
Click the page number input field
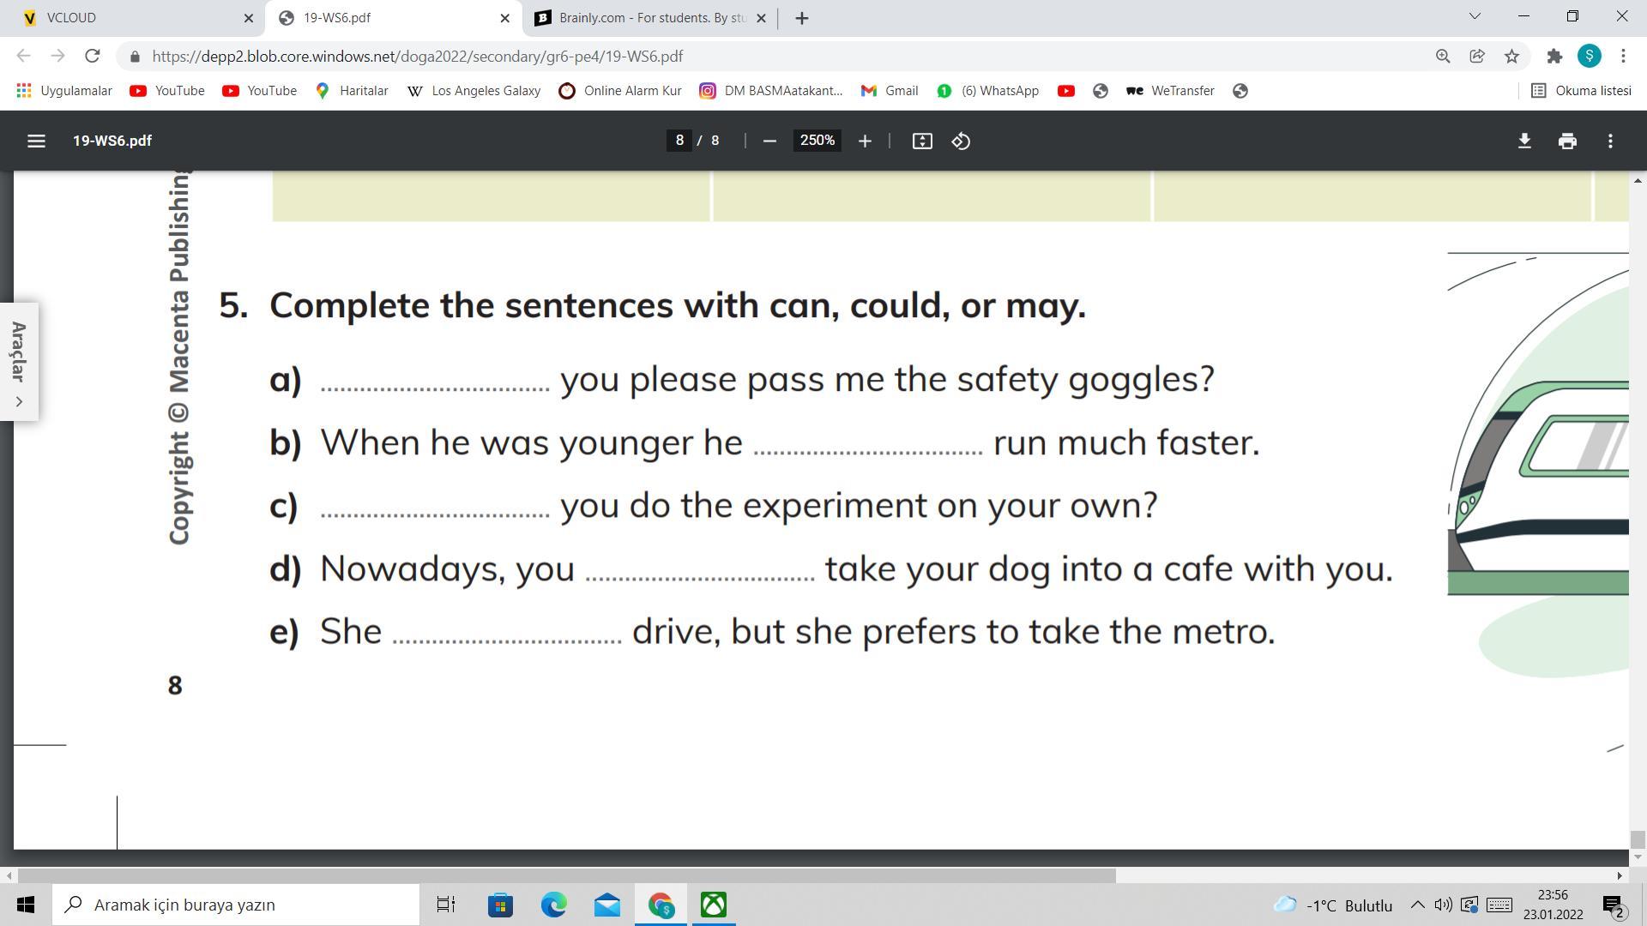pos(679,141)
